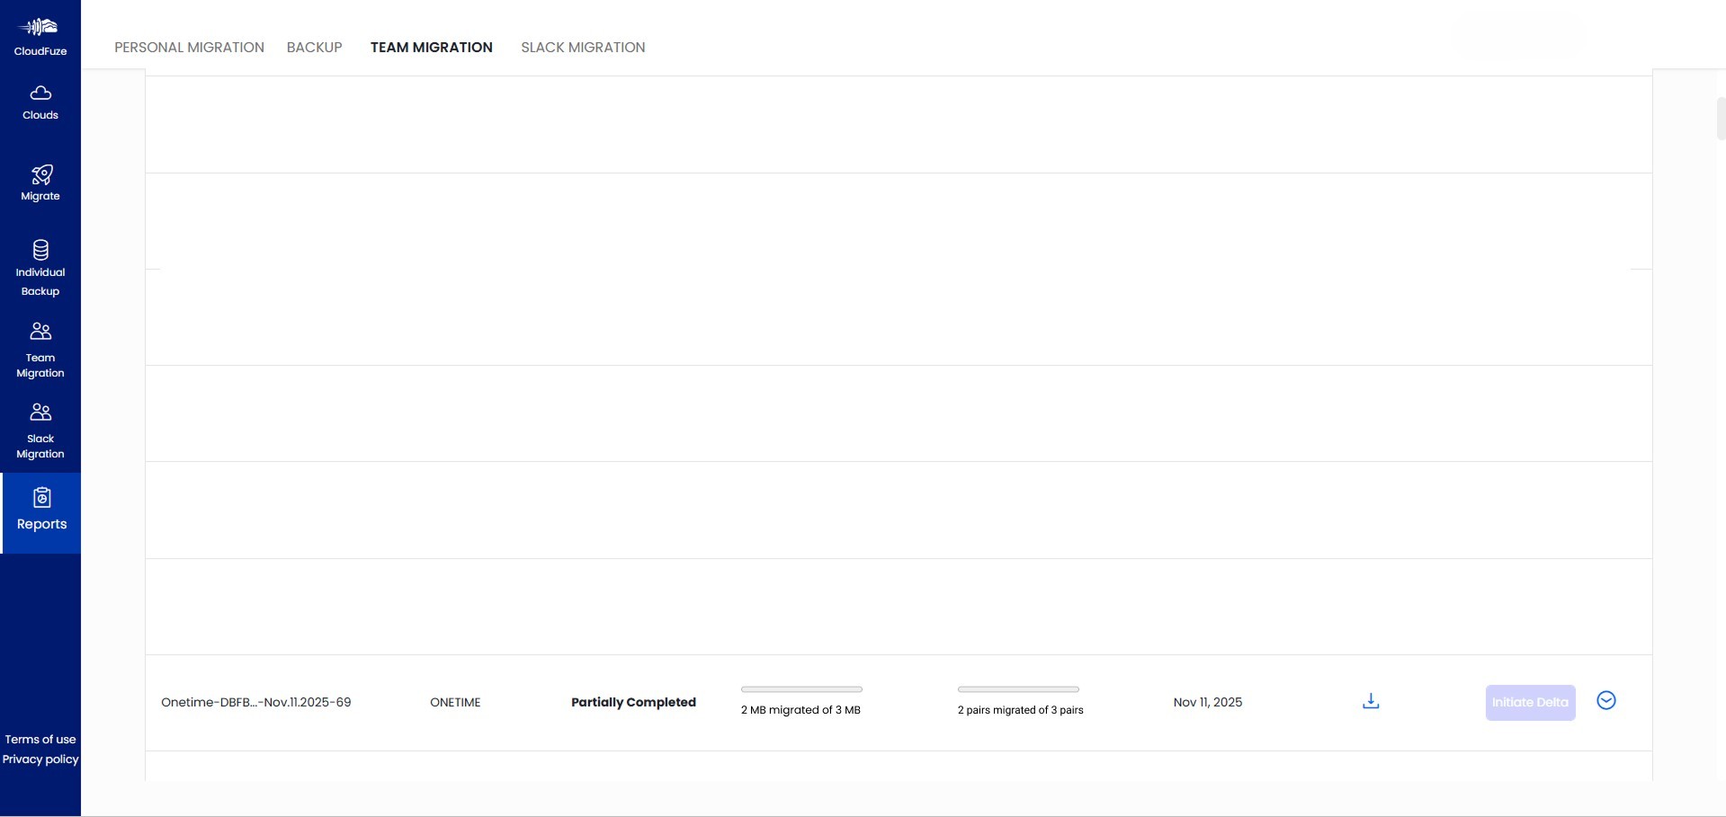Click the pairs migrated progress bar
The width and height of the screenshot is (1726, 817).
click(x=1019, y=689)
